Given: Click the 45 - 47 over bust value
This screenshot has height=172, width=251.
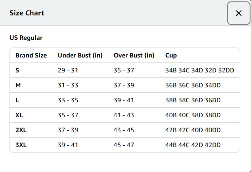Looking at the screenshot, I should (124, 145).
